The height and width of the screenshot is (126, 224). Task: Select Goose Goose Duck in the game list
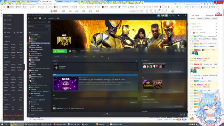coord(36,54)
